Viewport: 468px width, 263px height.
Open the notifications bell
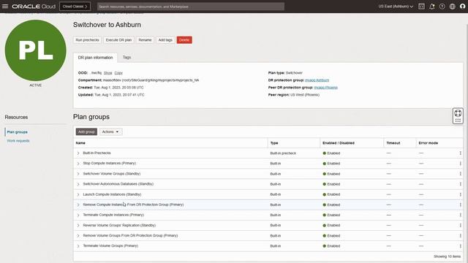point(431,7)
